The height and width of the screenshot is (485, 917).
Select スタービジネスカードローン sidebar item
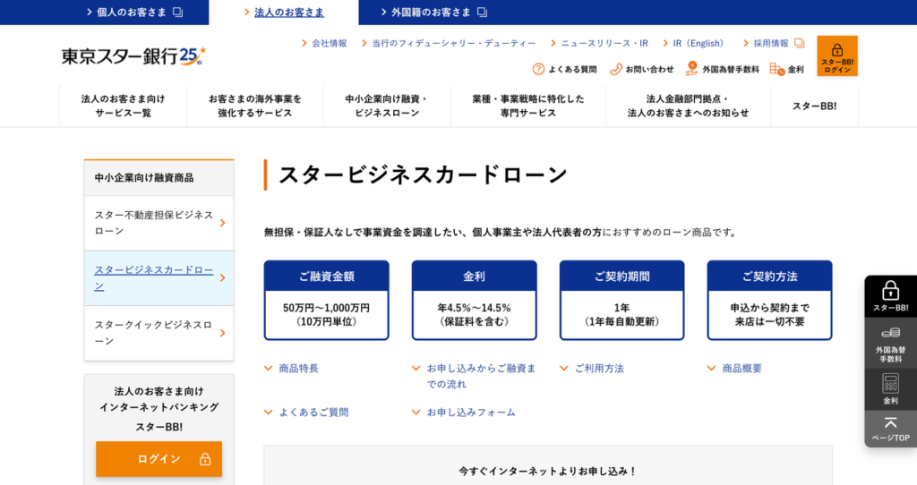pos(159,278)
